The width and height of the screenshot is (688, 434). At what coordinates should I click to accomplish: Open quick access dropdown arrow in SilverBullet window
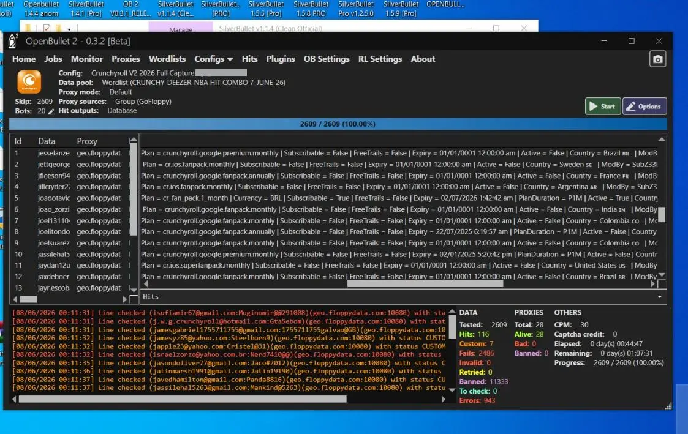69,29
